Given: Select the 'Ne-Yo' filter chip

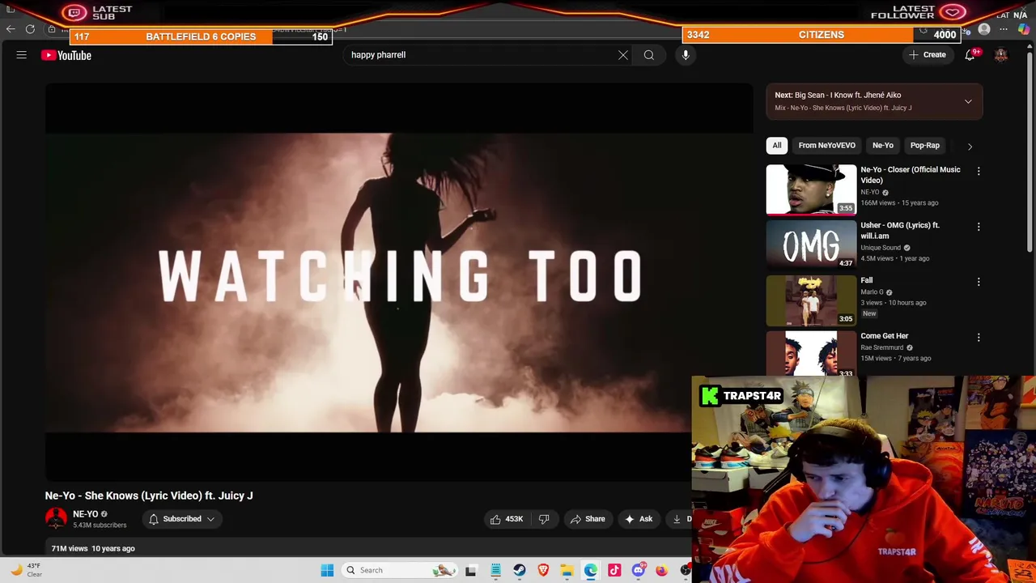Looking at the screenshot, I should point(882,146).
